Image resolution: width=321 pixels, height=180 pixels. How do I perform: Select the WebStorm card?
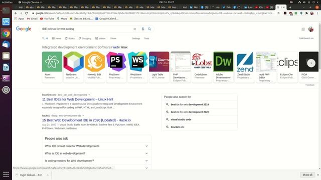(x=137, y=67)
